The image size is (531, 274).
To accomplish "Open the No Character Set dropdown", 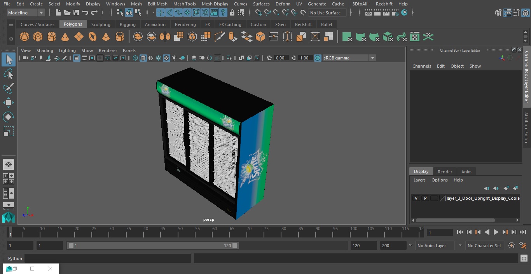I will point(485,246).
